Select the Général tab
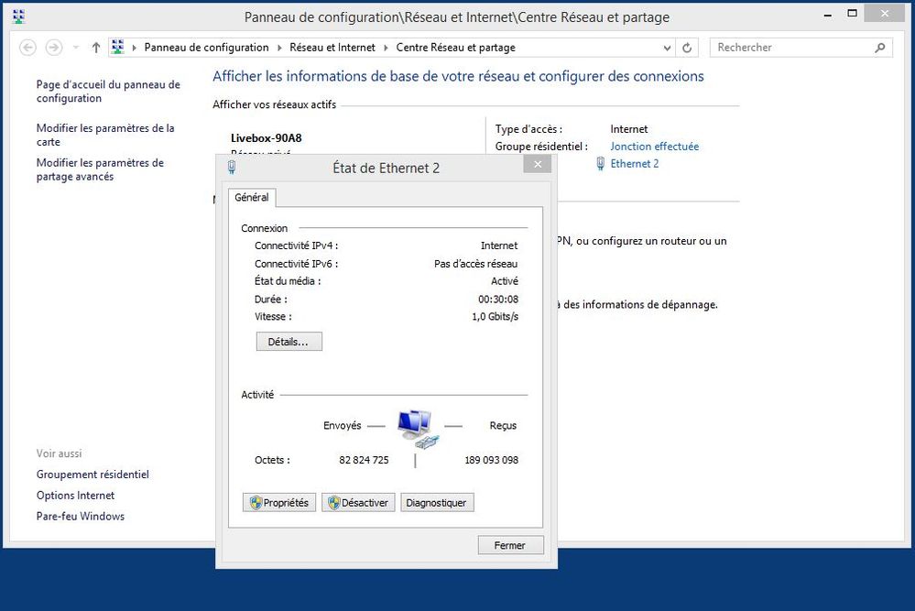915x611 pixels. pos(252,197)
